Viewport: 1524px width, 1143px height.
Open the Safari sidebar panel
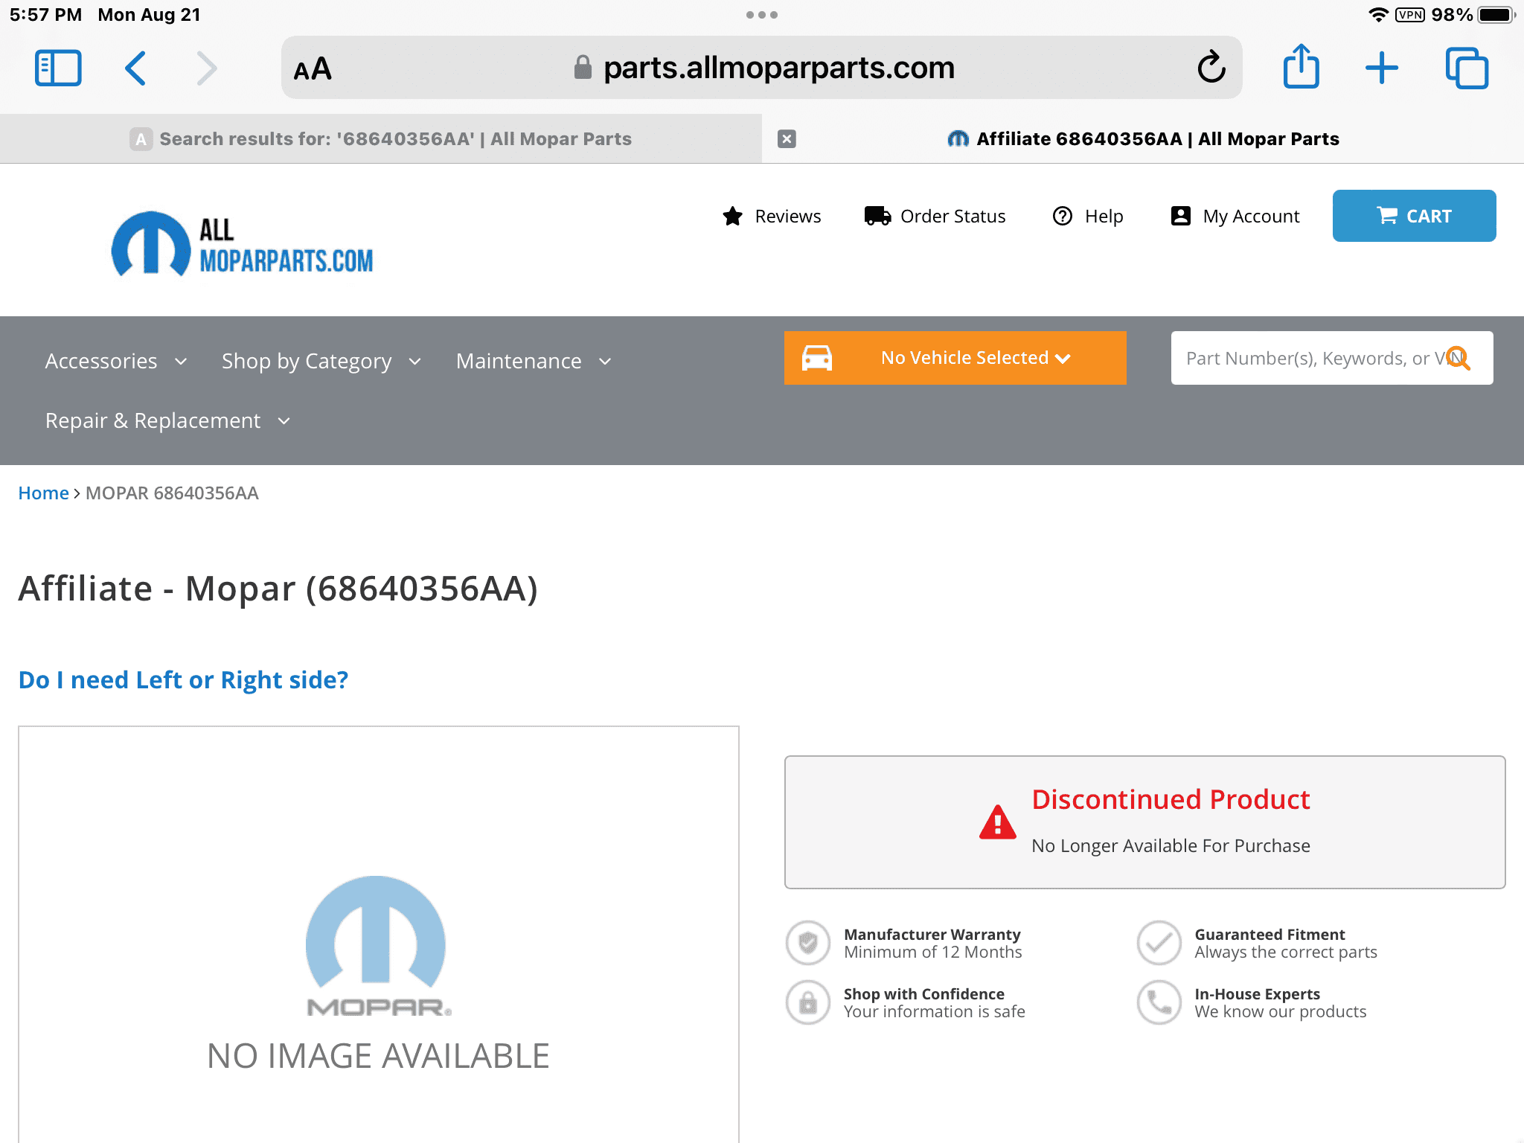pos(58,68)
